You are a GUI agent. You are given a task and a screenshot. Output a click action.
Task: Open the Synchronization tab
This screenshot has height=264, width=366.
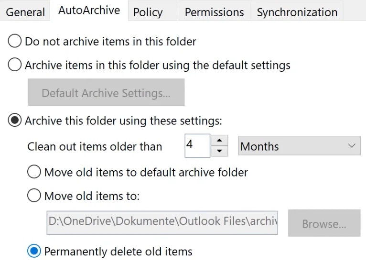pos(297,12)
